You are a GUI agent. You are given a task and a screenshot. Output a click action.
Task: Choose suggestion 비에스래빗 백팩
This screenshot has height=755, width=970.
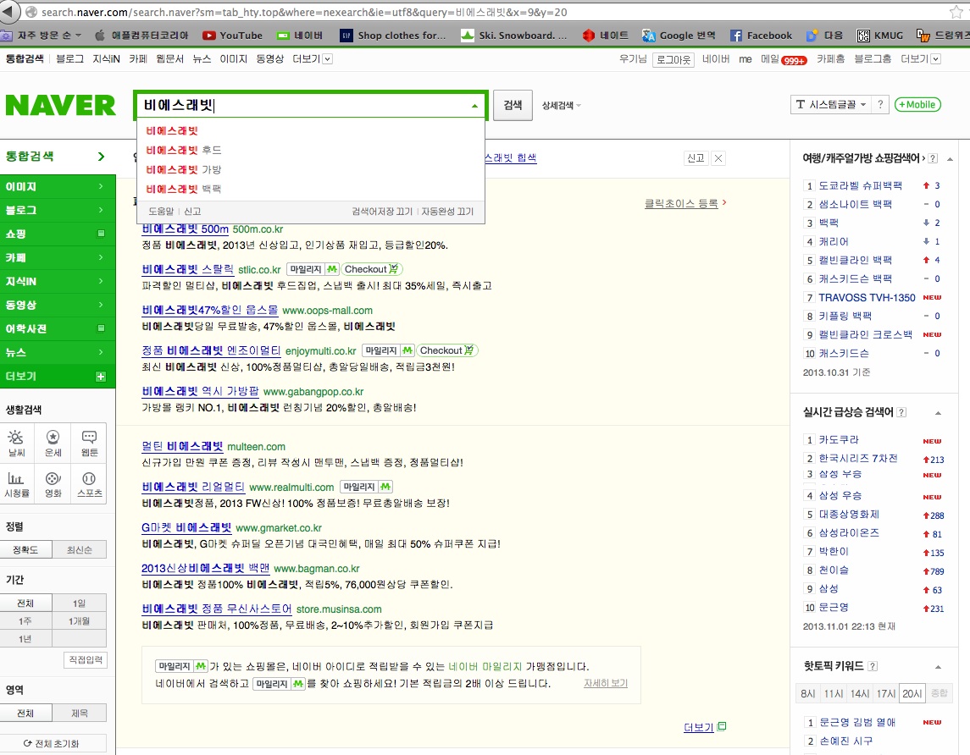[184, 189]
